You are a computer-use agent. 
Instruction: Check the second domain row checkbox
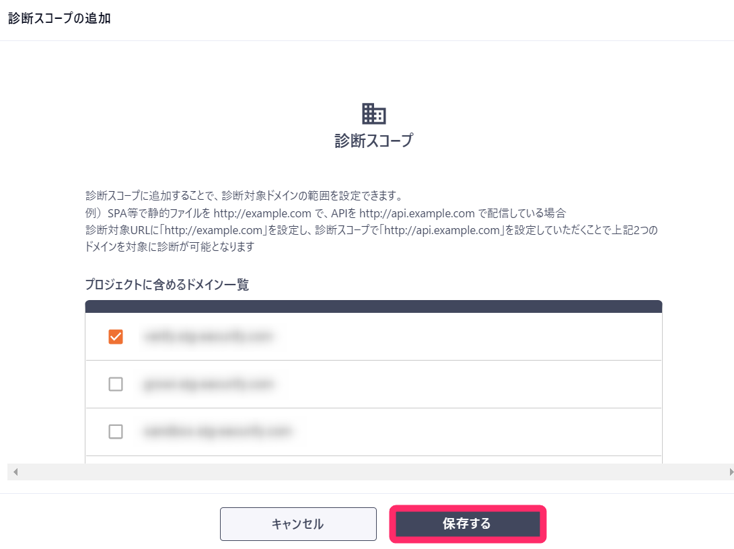coord(116,384)
